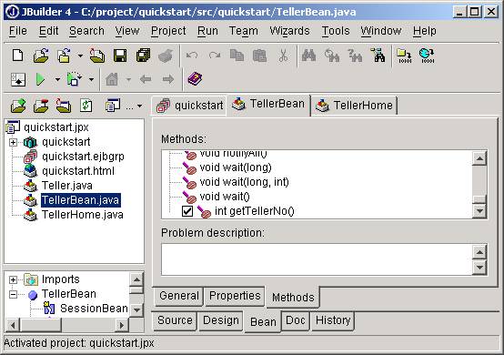Collapse the TellerBean structure node
Viewport: 504px width, 355px height.
click(13, 294)
